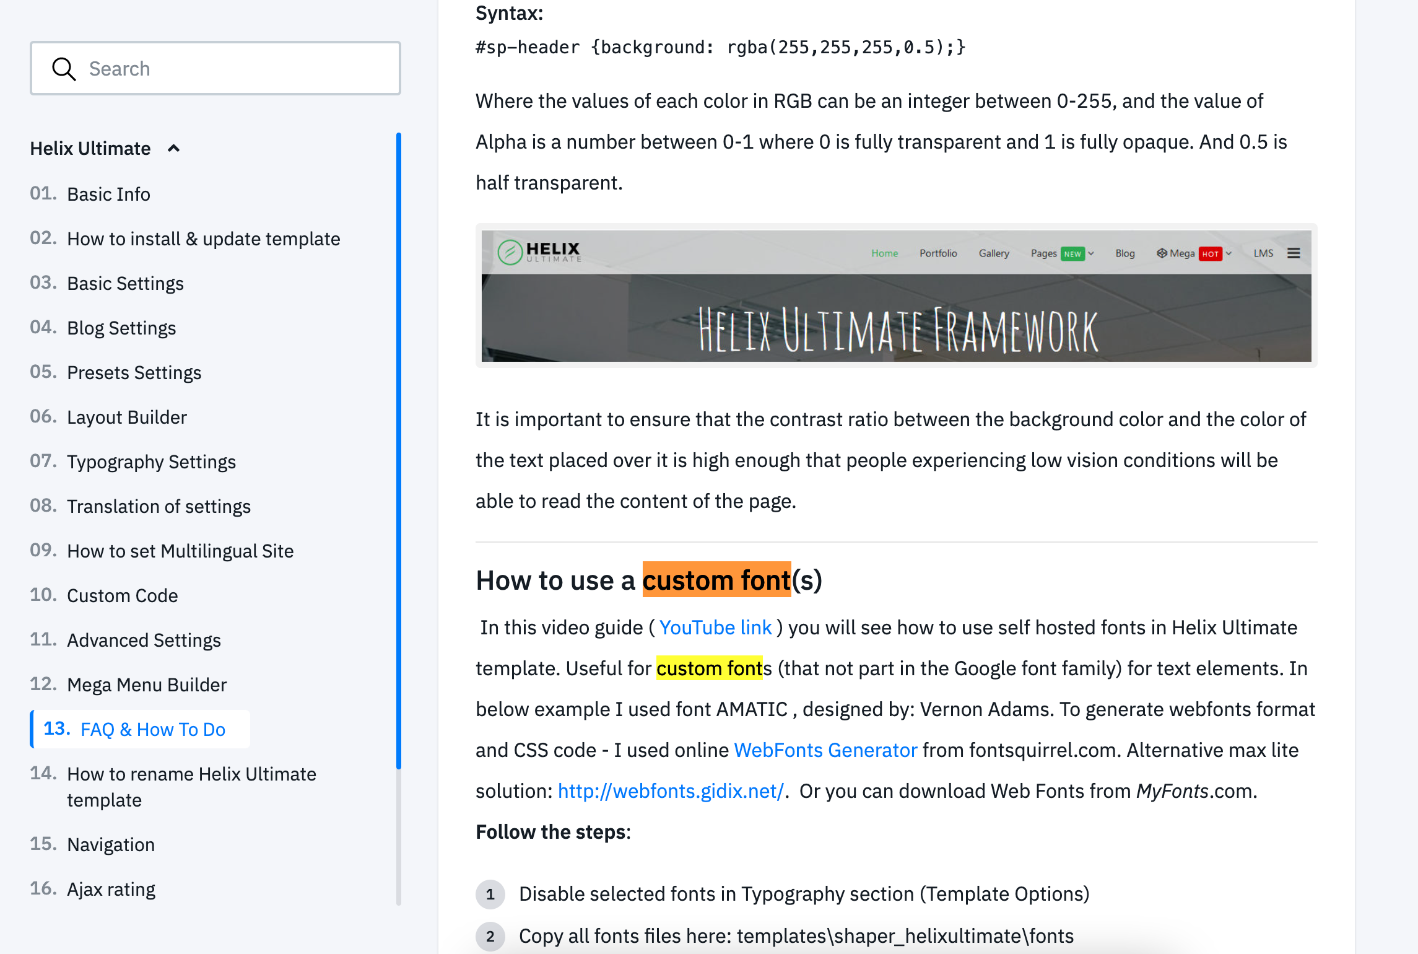Select FAQ & How To Do in sidebar
1418x954 pixels.
pos(154,729)
